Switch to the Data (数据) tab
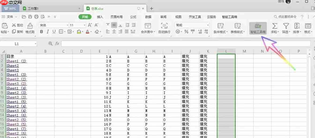315x138 pixels. coord(148,17)
